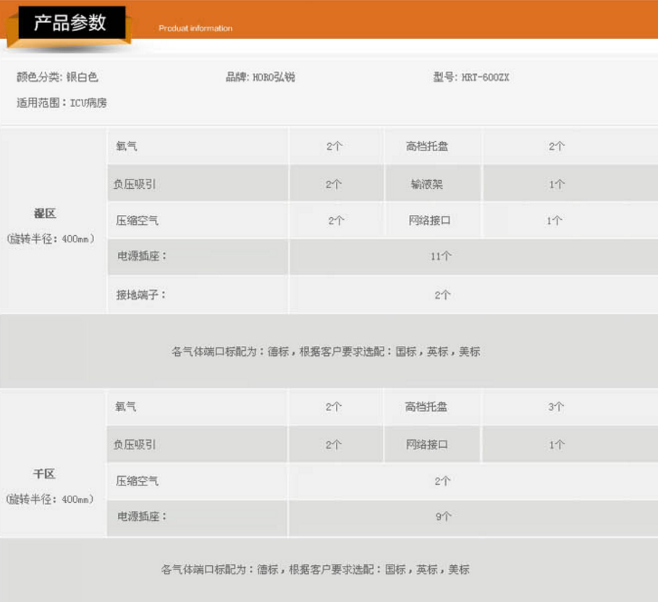The height and width of the screenshot is (602, 658).
Task: Click the 干区 section heading
Action: [45, 474]
